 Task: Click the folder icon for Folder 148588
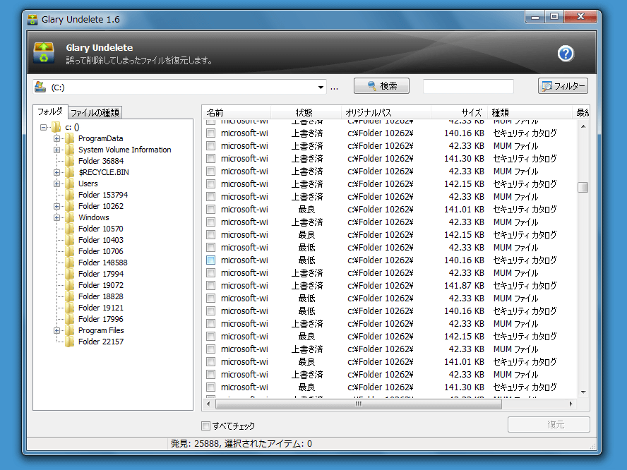70,263
